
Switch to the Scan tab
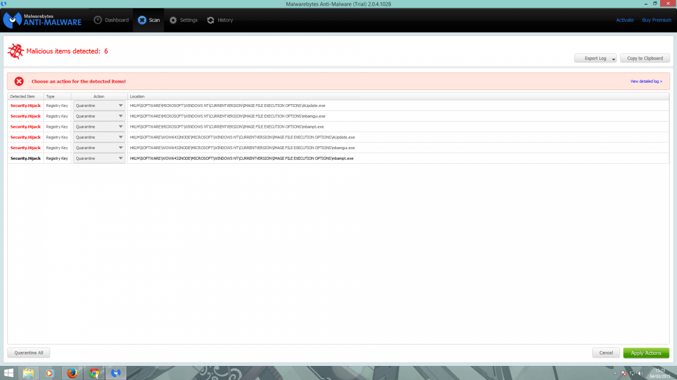[149, 20]
